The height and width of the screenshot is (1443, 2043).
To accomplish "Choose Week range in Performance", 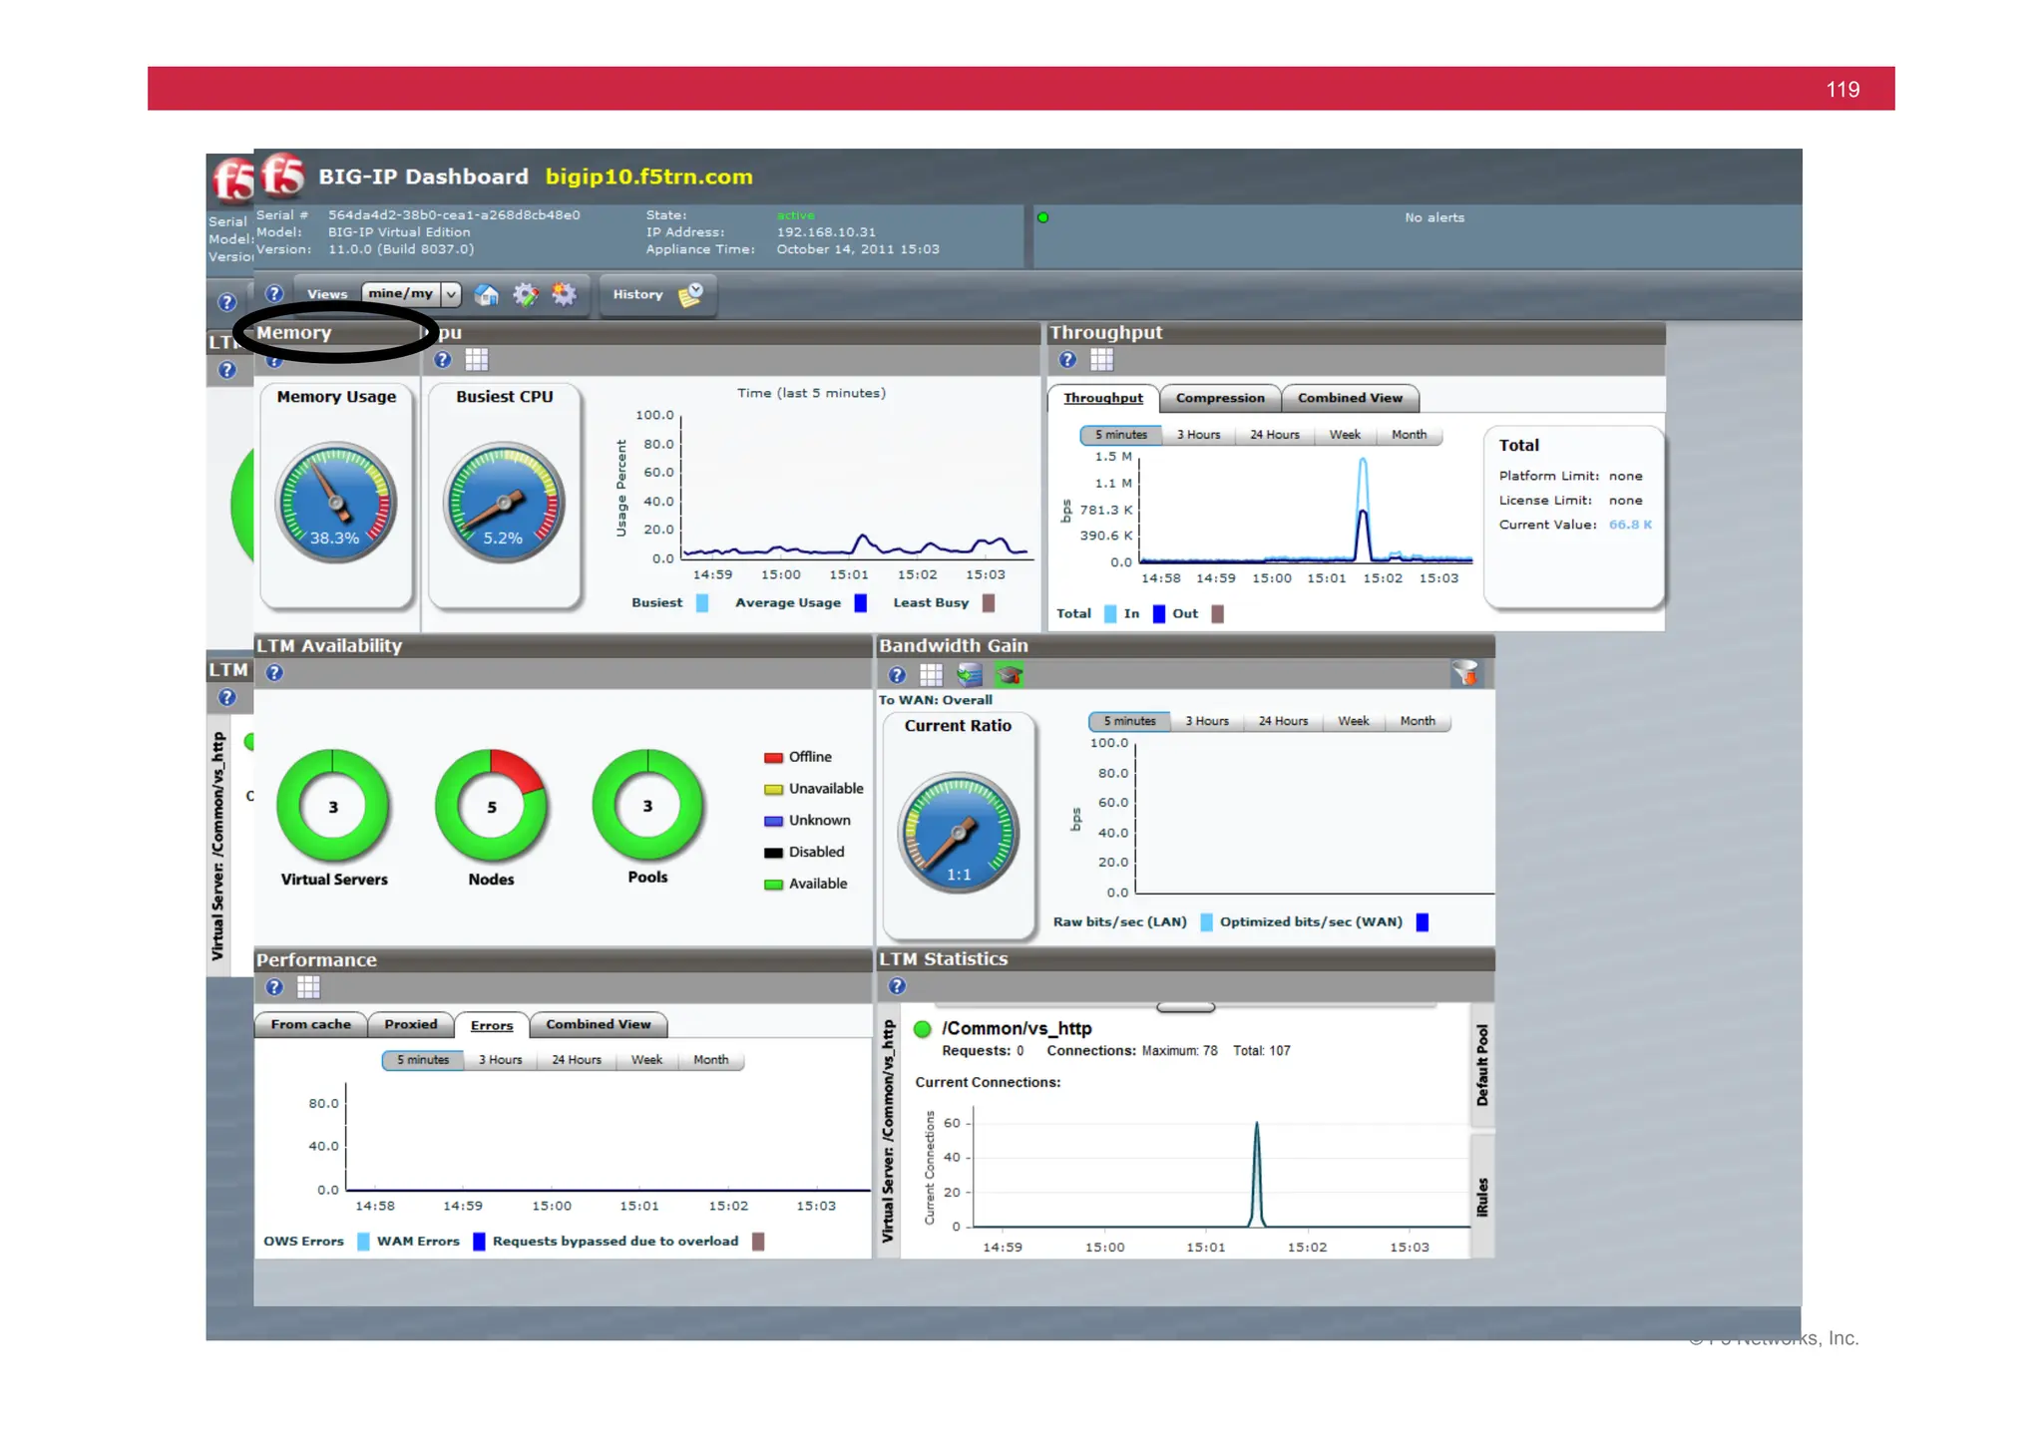I will coord(646,1060).
